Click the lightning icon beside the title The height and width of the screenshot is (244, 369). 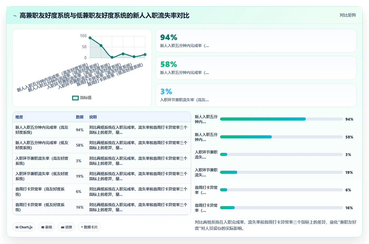coord(15,16)
